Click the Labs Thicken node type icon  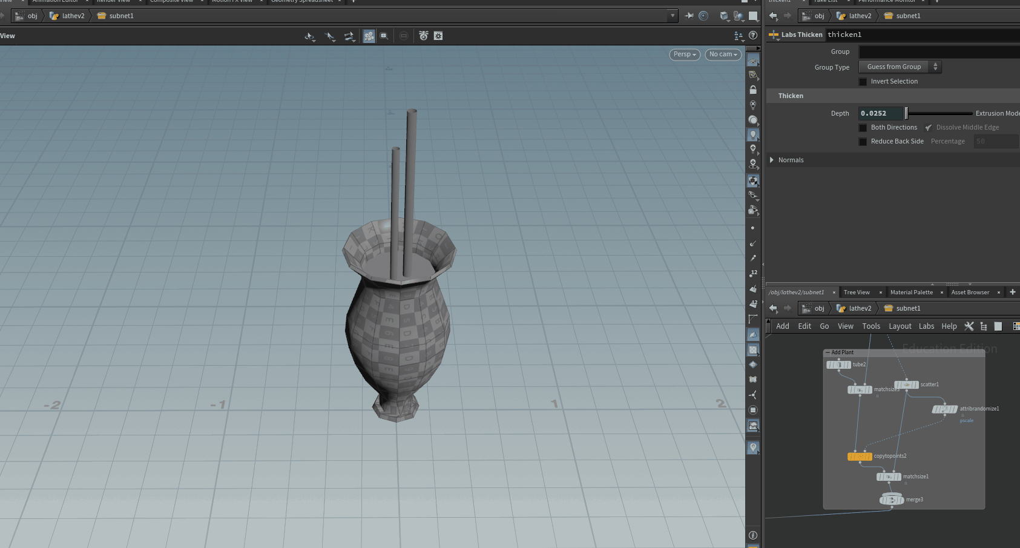click(774, 35)
